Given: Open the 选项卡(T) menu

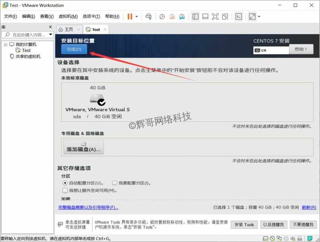Looking at the screenshot, I should click(91, 16).
